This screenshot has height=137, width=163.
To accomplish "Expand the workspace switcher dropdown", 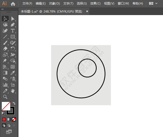I will [x=154, y=4].
